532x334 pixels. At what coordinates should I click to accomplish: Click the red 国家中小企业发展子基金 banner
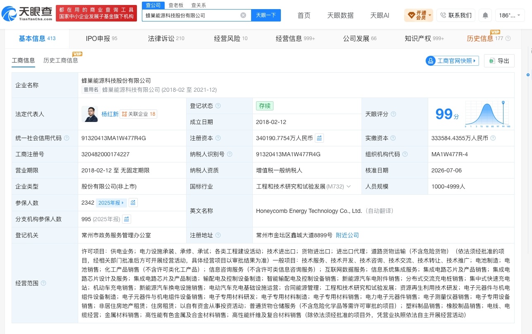96,13
